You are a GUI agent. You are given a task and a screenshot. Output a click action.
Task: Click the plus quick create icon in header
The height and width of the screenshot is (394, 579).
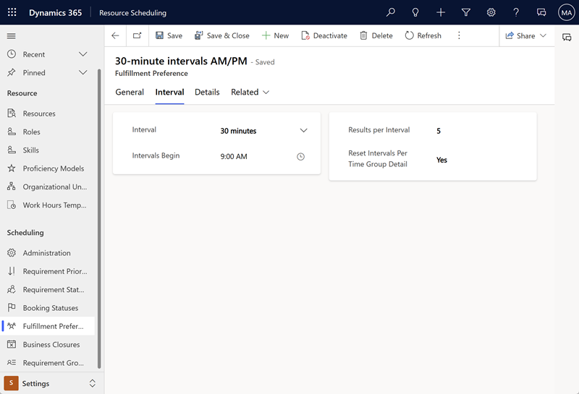(x=441, y=12)
